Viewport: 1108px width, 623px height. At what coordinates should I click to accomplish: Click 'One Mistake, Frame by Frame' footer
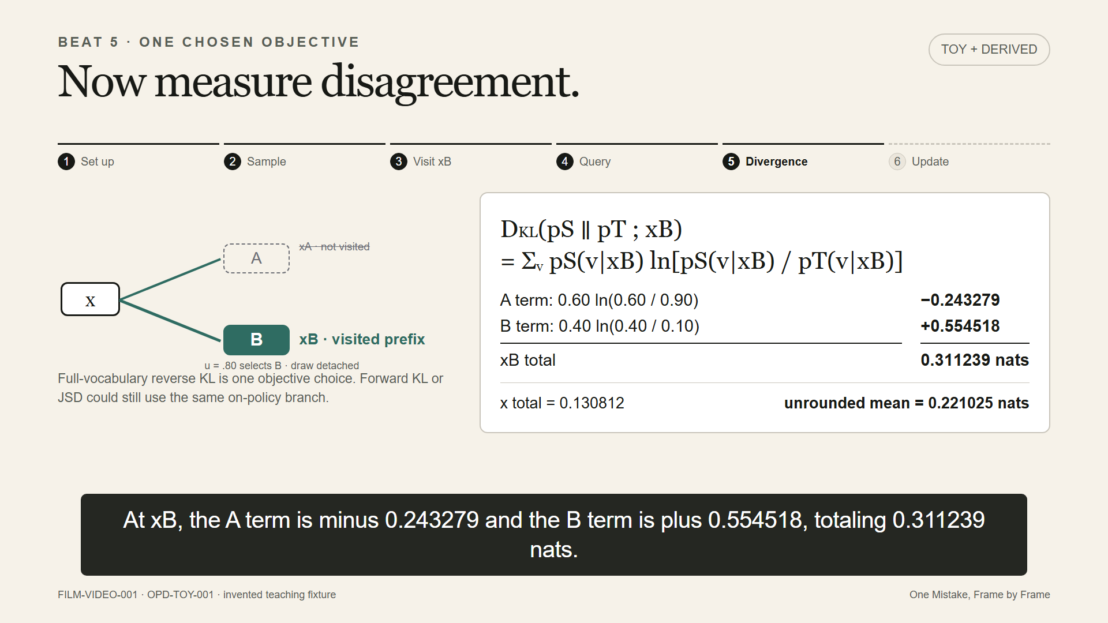980,595
